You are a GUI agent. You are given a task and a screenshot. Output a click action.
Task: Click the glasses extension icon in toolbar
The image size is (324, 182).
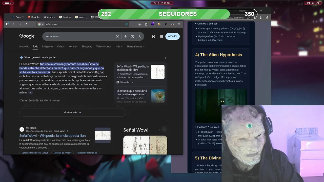tap(172, 24)
